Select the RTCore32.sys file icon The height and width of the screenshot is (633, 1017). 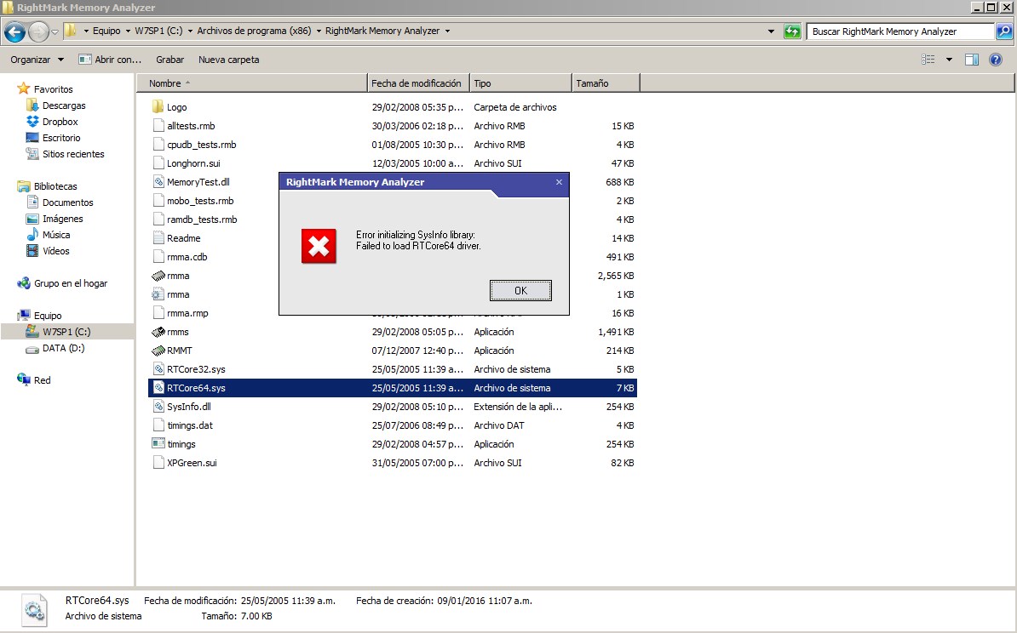[158, 369]
